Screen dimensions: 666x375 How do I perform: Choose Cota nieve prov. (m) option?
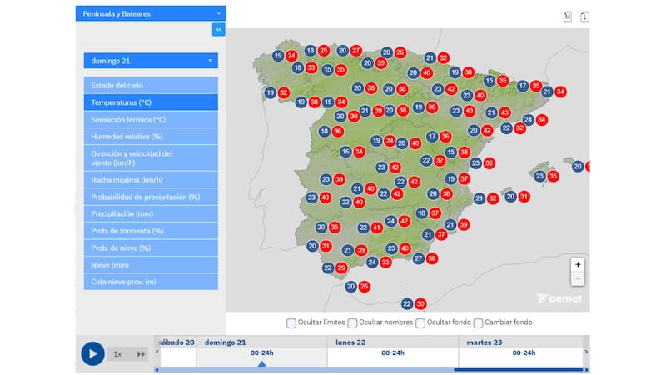pyautogui.click(x=151, y=282)
